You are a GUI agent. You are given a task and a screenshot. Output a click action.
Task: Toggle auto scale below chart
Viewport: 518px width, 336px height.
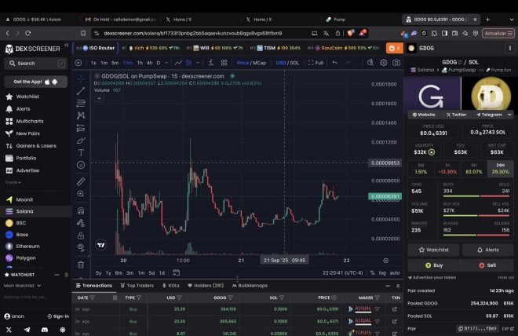[x=395, y=273]
